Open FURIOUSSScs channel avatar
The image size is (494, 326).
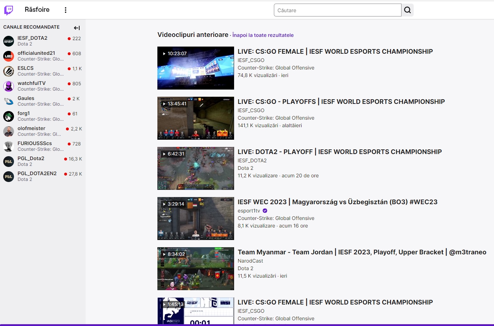(x=9, y=147)
